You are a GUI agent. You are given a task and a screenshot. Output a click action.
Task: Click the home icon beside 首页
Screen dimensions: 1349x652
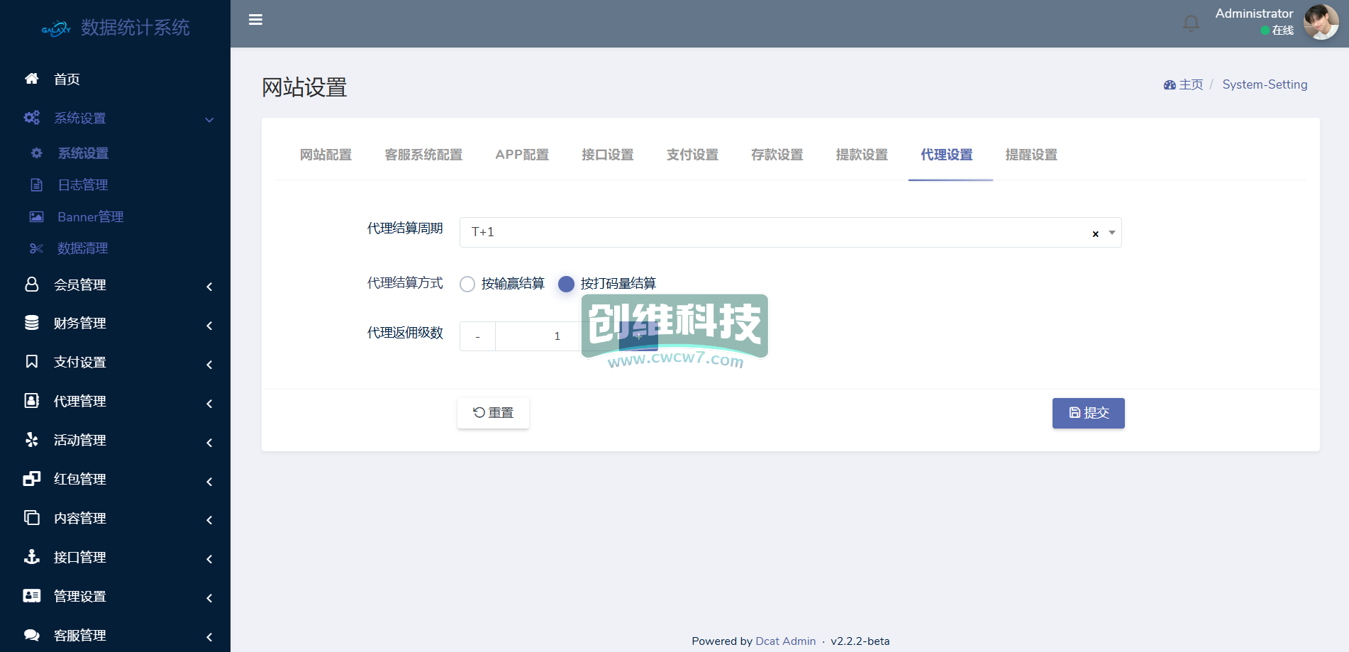tap(32, 79)
